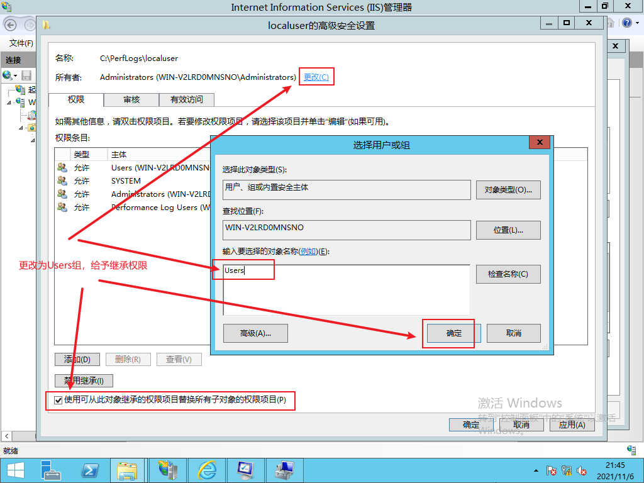The image size is (644, 483).
Task: Click the IIS help question mark icon
Action: coord(627,23)
